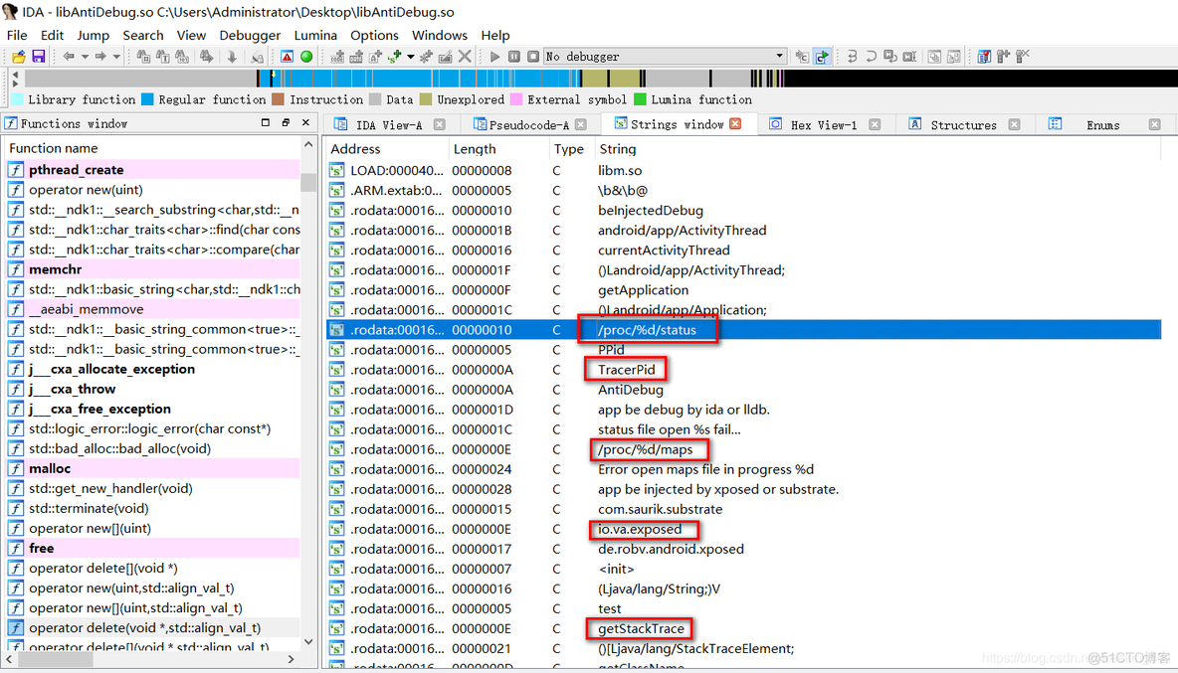Select the /proc/%d/maps string row
Viewport: 1178px width, 673px height.
pos(744,449)
